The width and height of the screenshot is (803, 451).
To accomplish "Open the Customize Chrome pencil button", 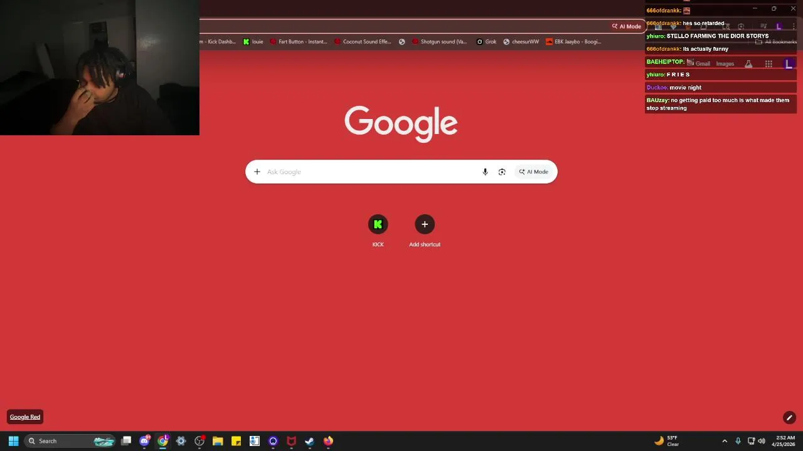I will coord(789,418).
